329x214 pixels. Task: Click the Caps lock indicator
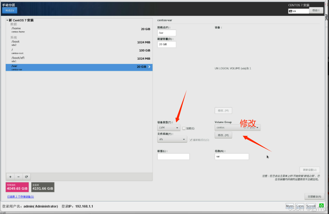pos(300,206)
